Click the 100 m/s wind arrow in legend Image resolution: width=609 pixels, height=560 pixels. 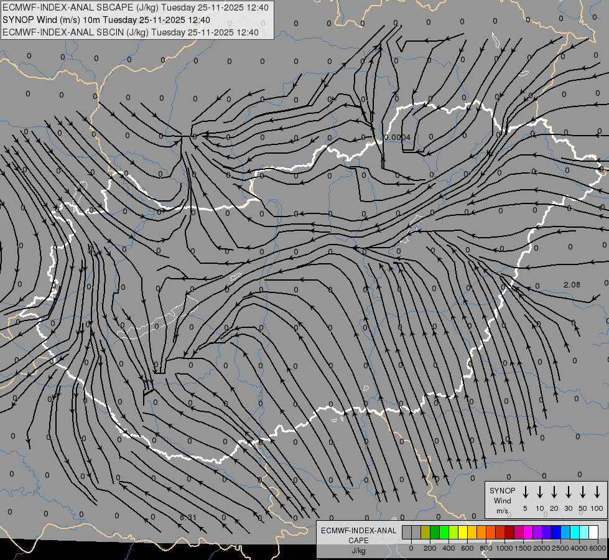[597, 492]
